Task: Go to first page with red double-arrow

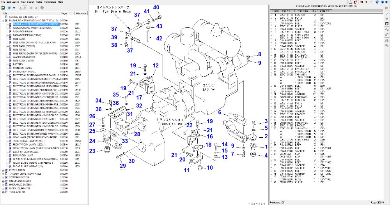Action: click(x=362, y=2)
